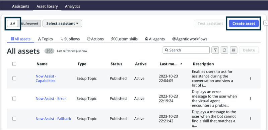The image size is (268, 130).
Task: Open the kebab menu for Now Assist - Fallback
Action: [251, 119]
